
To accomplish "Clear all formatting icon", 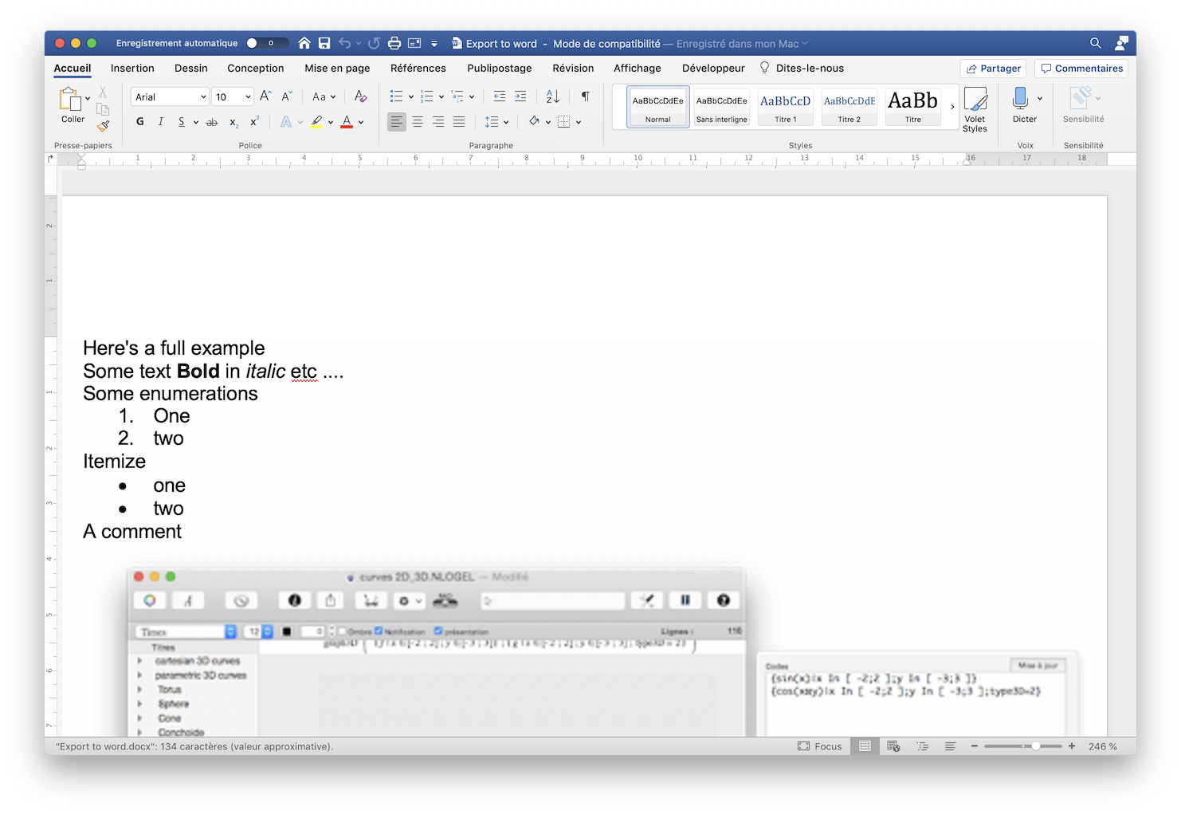I will [360, 96].
